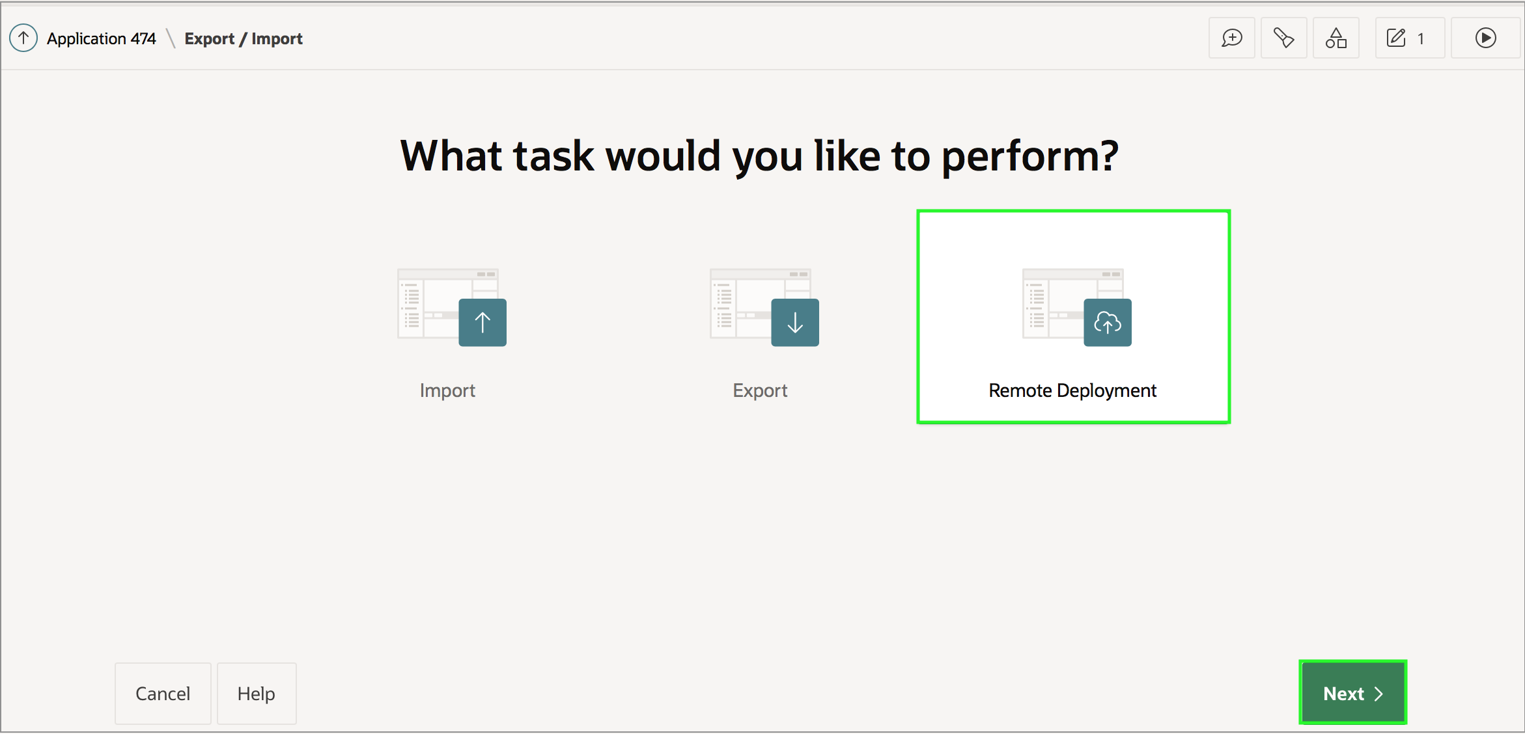Viewport: 1525px width, 734px height.
Task: Click the chevron arrow on the Next button
Action: [x=1378, y=694]
